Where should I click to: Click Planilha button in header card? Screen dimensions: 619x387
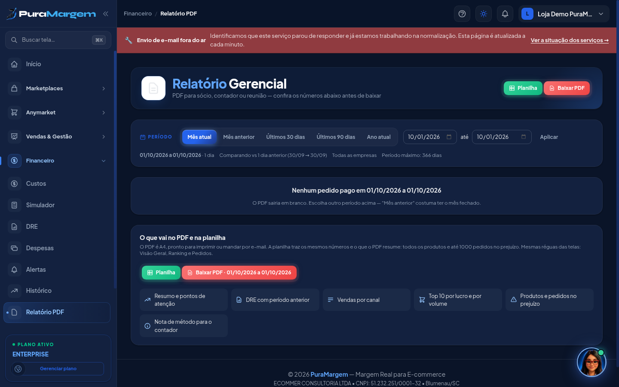pos(523,88)
